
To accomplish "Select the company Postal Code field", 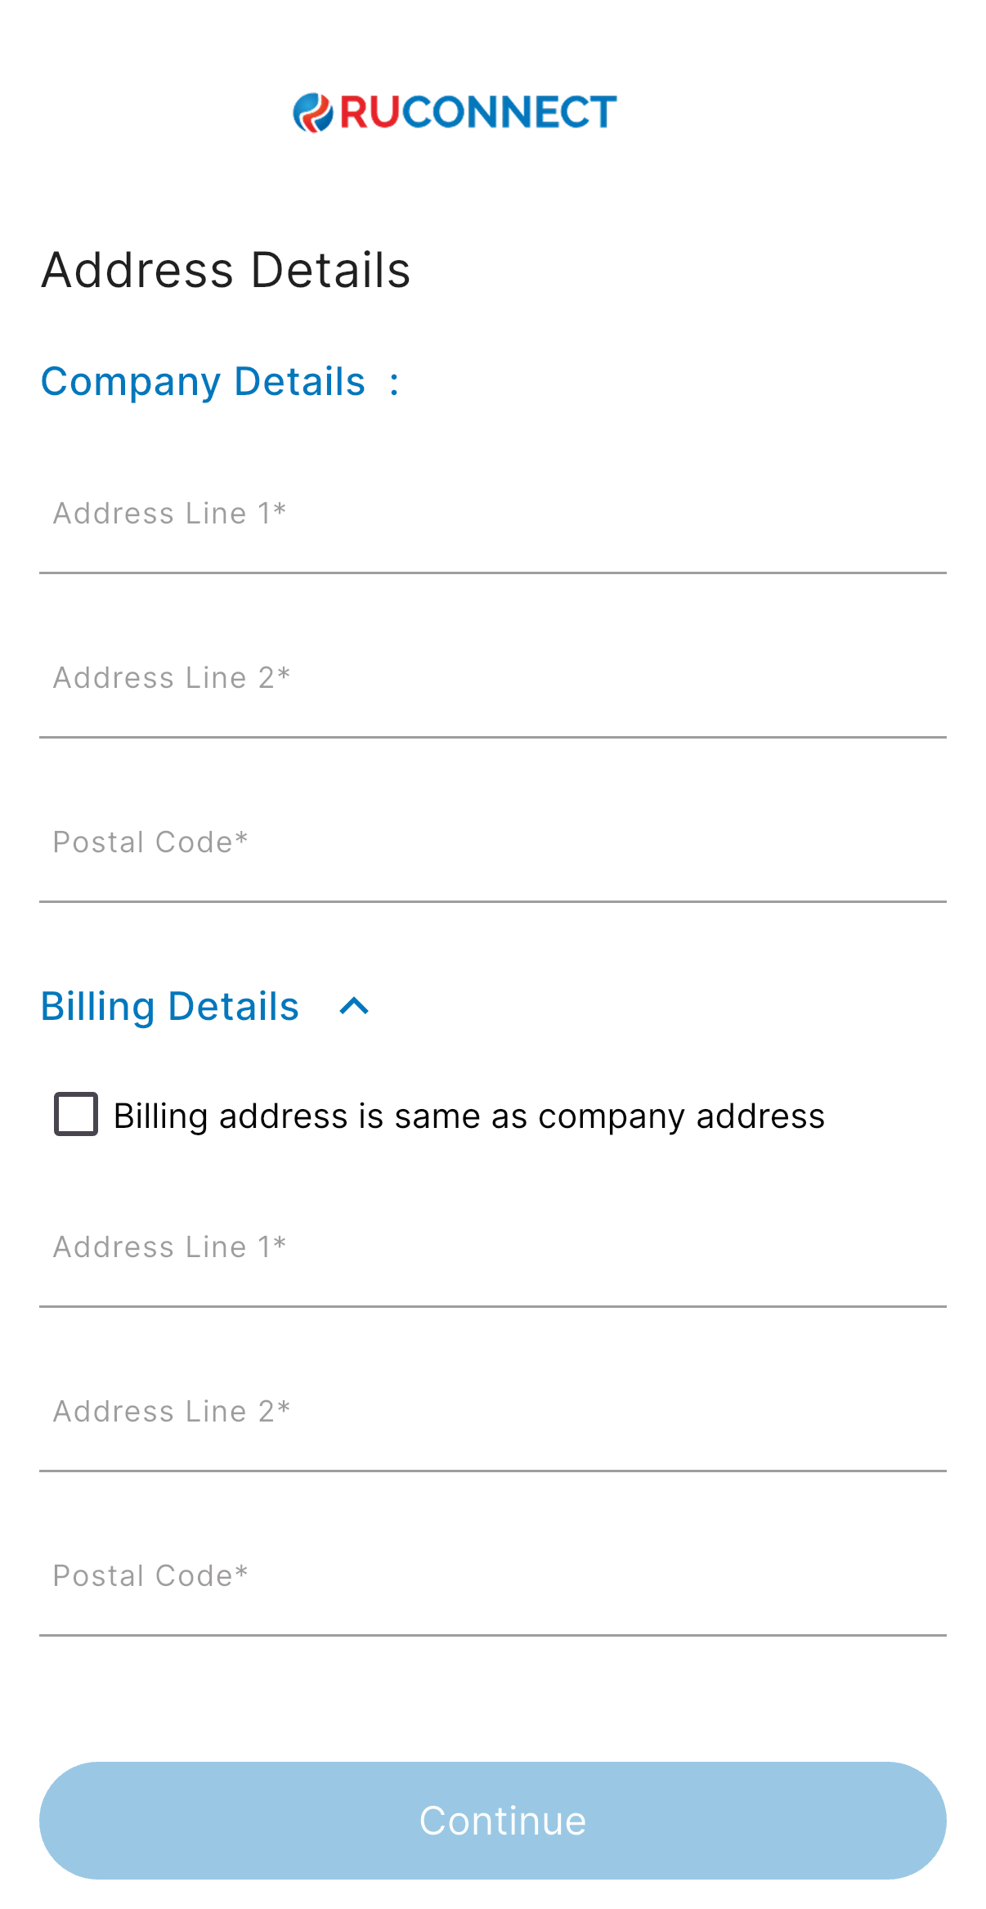I will 492,843.
